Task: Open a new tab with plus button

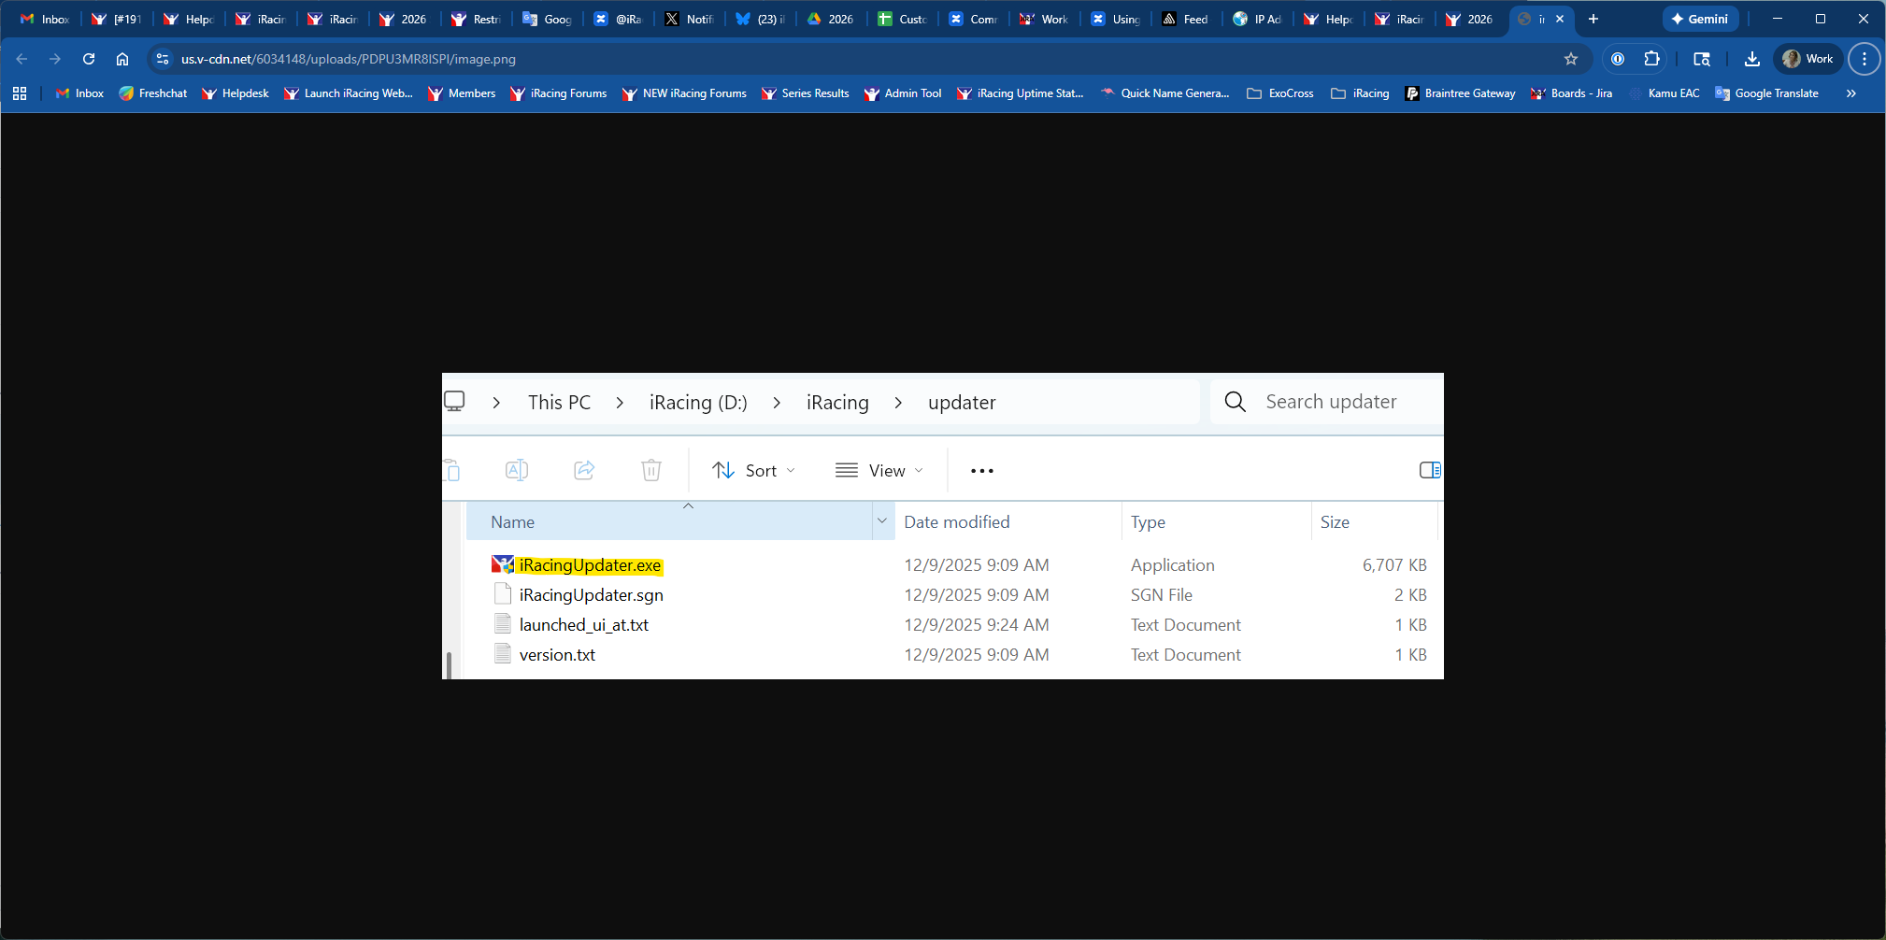Action: click(x=1593, y=19)
